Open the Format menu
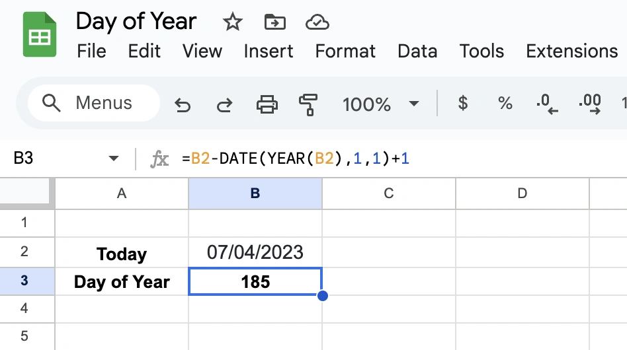 click(x=345, y=51)
